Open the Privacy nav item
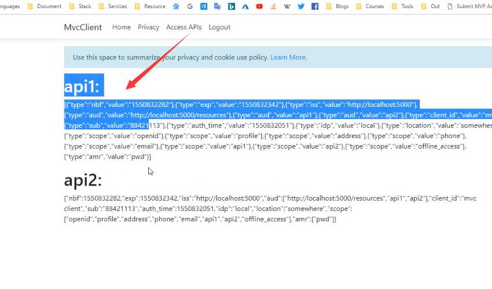 click(x=148, y=27)
